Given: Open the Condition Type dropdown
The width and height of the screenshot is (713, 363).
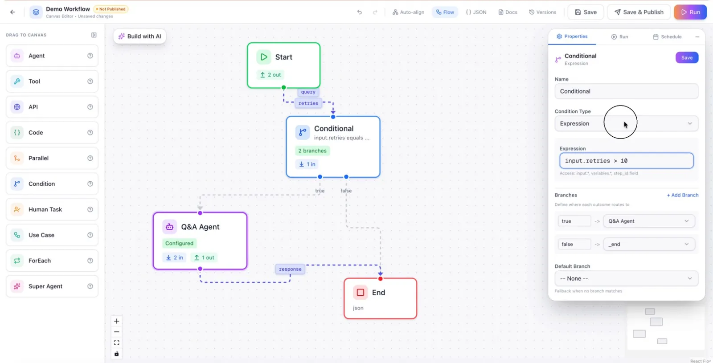Looking at the screenshot, I should coord(626,124).
